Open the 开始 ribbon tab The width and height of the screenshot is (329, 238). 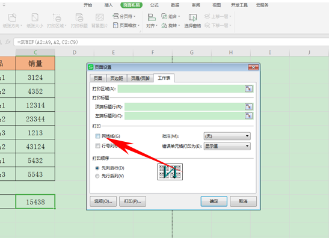point(88,5)
